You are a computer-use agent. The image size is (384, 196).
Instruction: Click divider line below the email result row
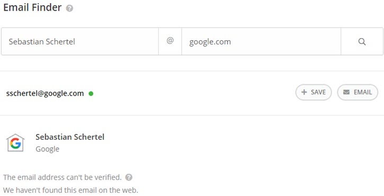192,115
